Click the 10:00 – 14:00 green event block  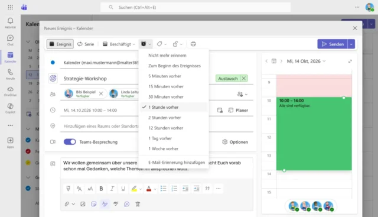(x=314, y=134)
